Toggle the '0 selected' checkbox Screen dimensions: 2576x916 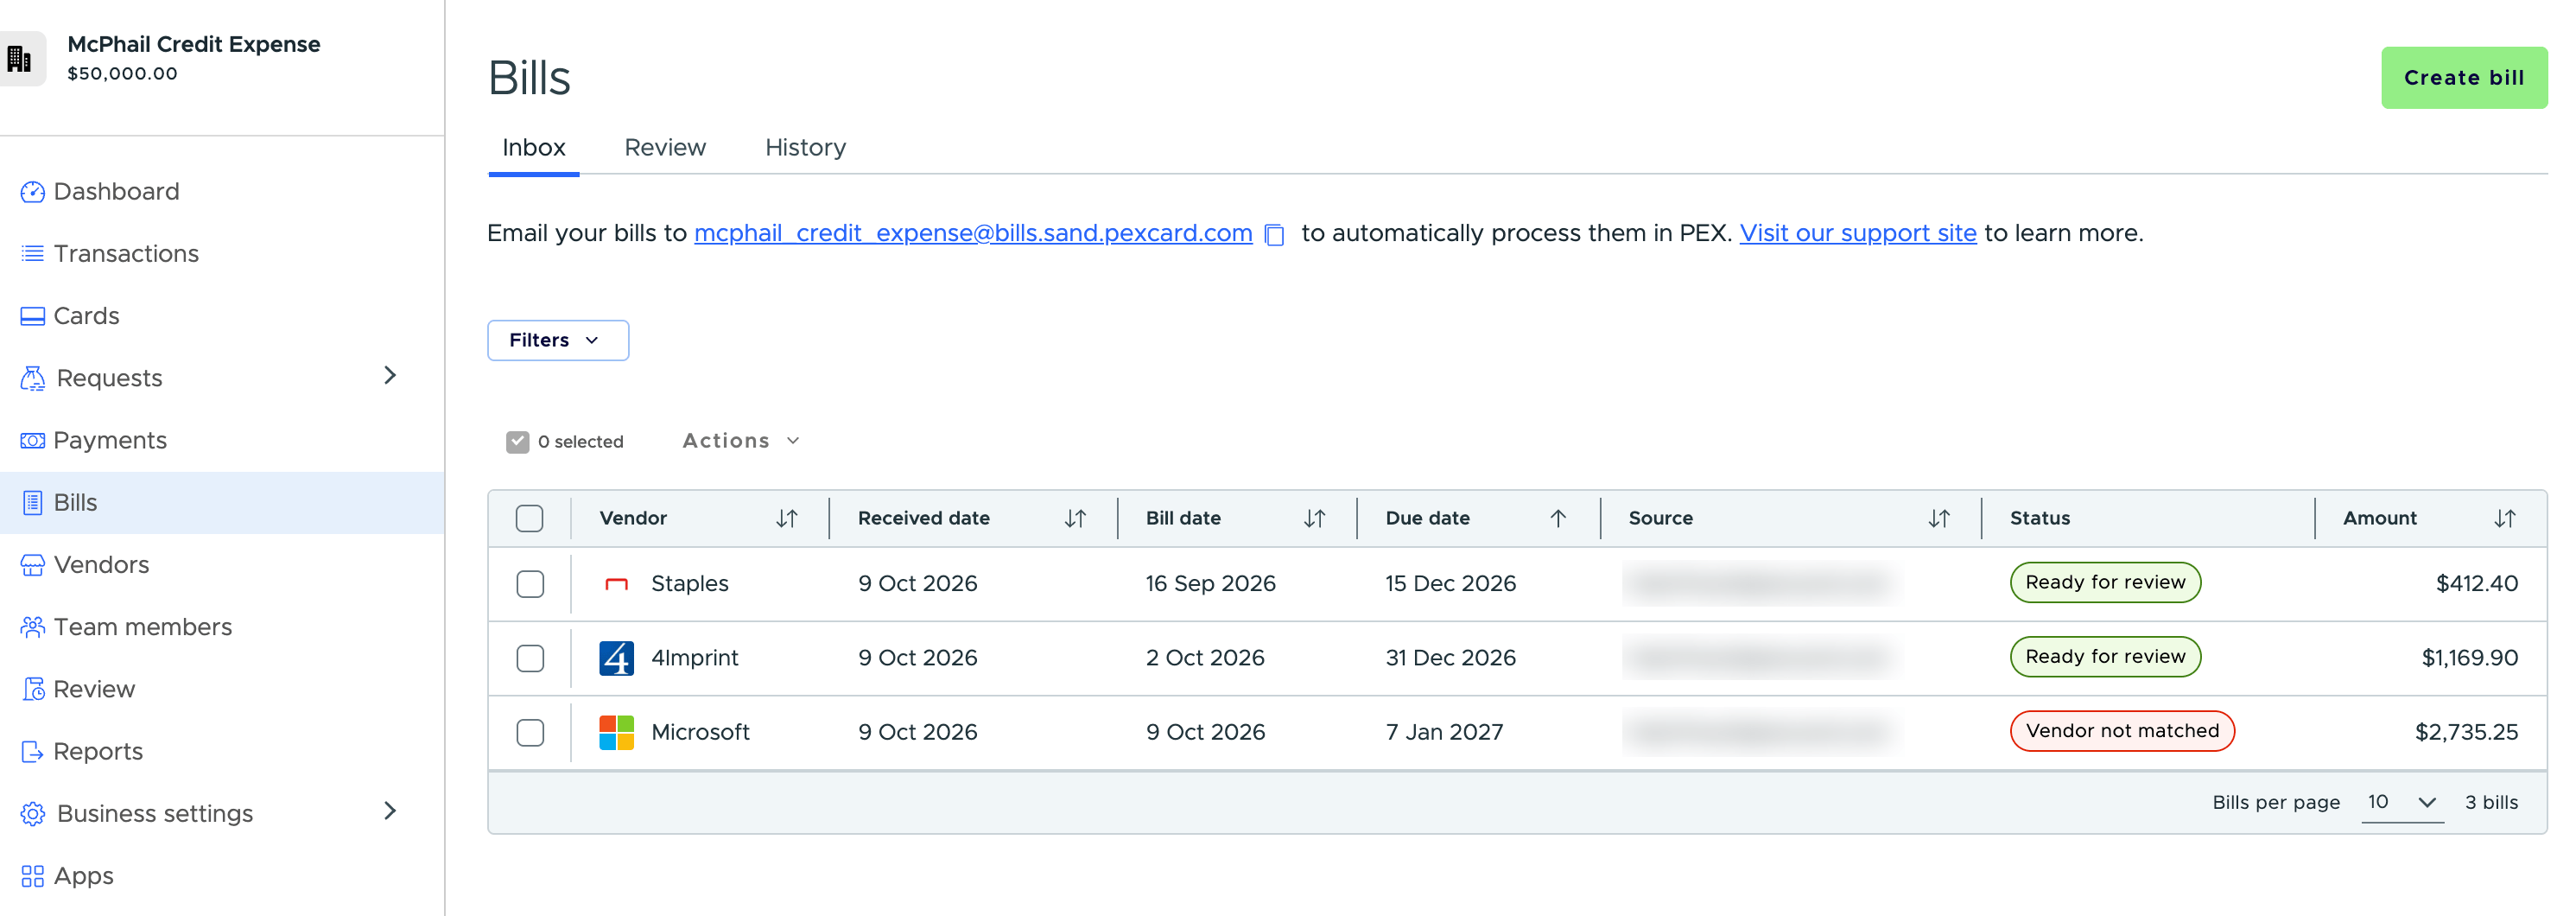coord(517,441)
